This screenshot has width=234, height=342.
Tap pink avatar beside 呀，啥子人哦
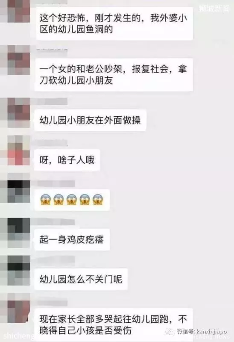(19, 150)
